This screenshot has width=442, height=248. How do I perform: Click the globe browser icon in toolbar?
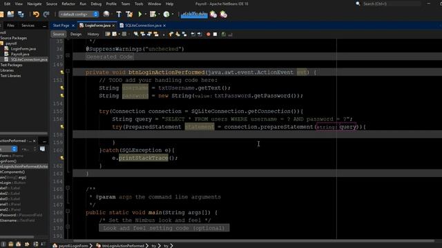(x=106, y=14)
